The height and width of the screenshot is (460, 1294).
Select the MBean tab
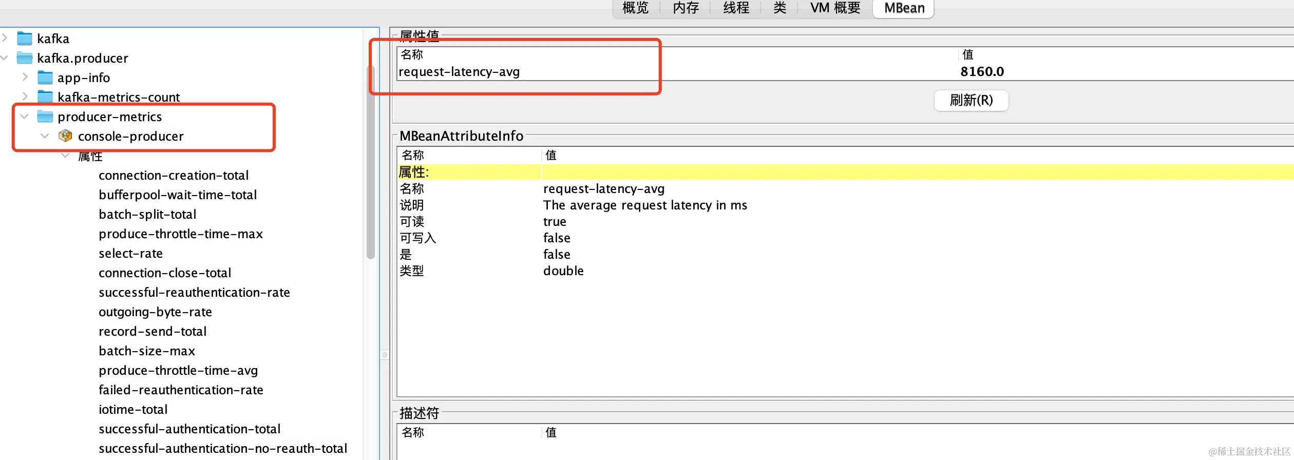point(904,8)
